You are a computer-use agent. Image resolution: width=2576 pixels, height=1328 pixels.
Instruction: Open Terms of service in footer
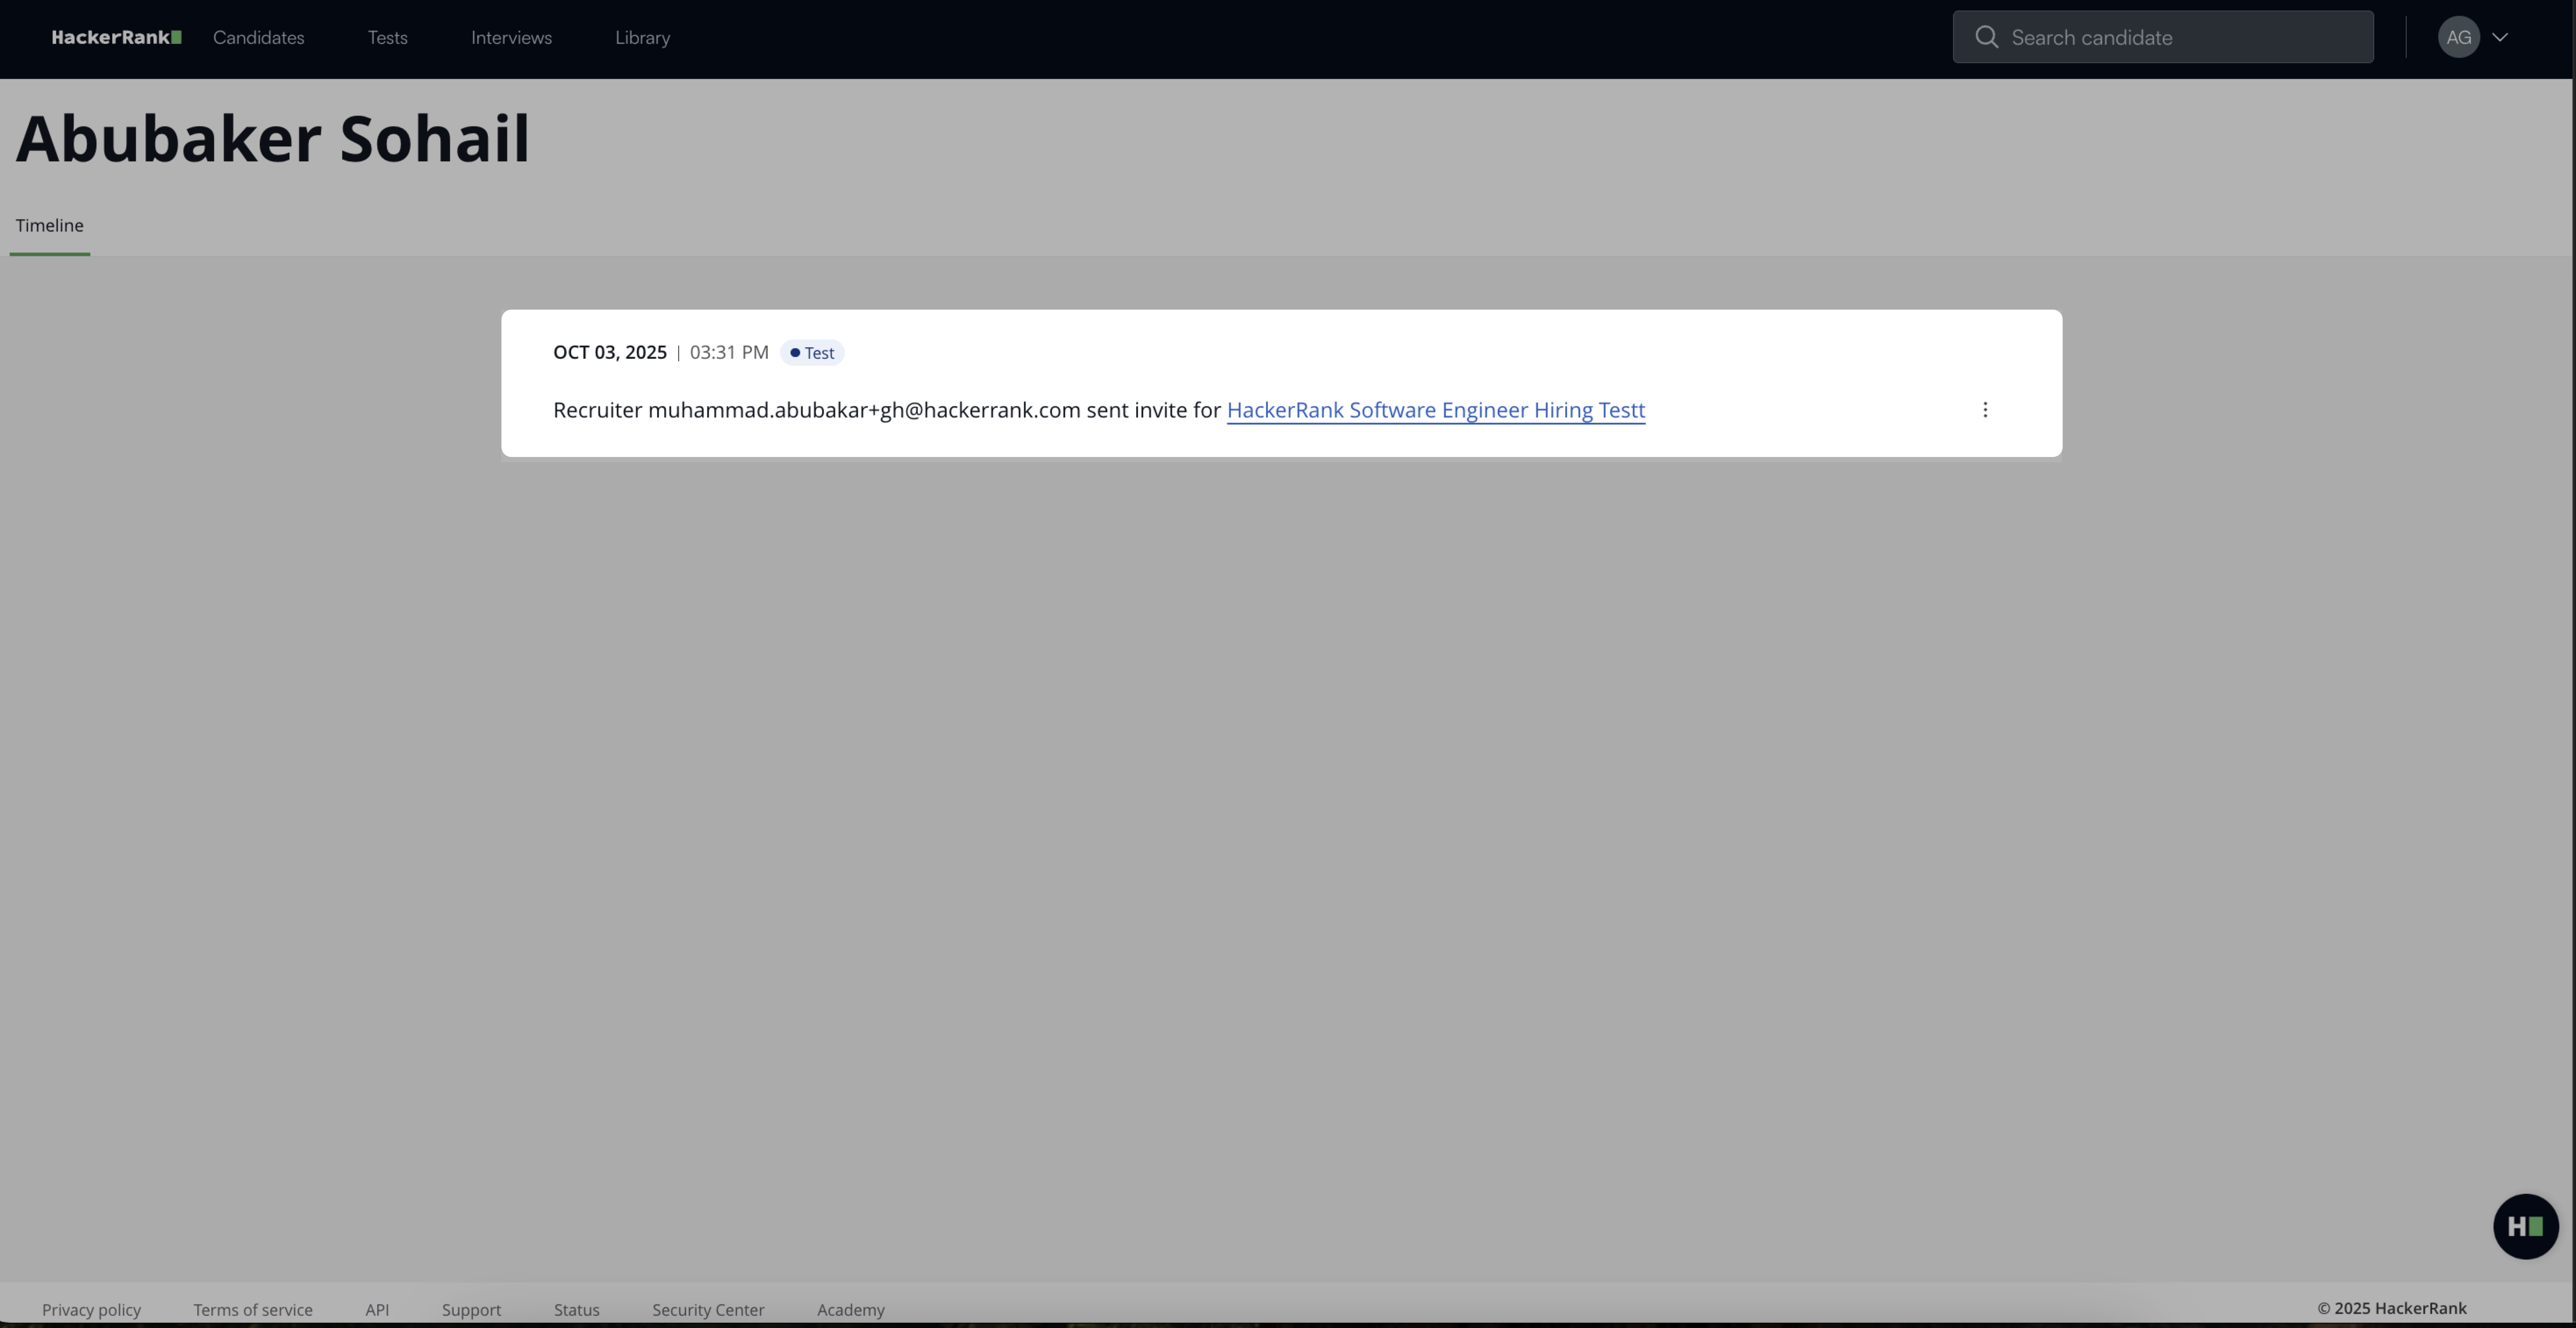[x=253, y=1310]
